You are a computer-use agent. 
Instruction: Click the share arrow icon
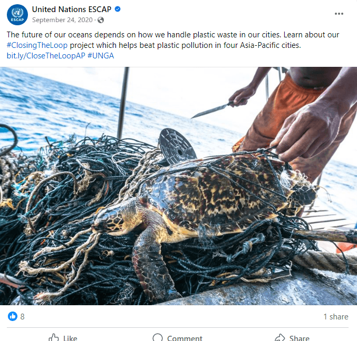click(280, 338)
